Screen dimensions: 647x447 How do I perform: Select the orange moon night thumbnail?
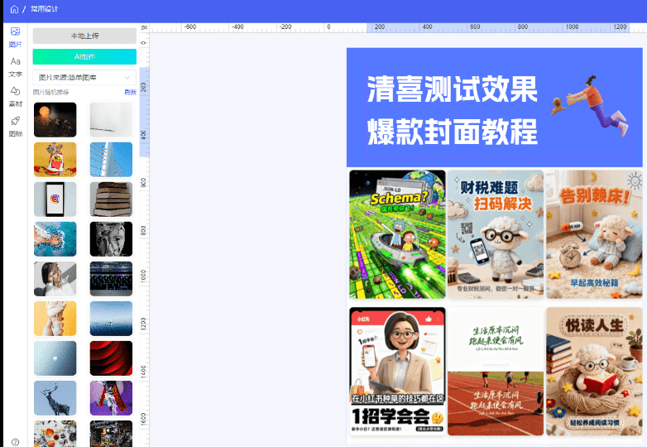(x=55, y=119)
